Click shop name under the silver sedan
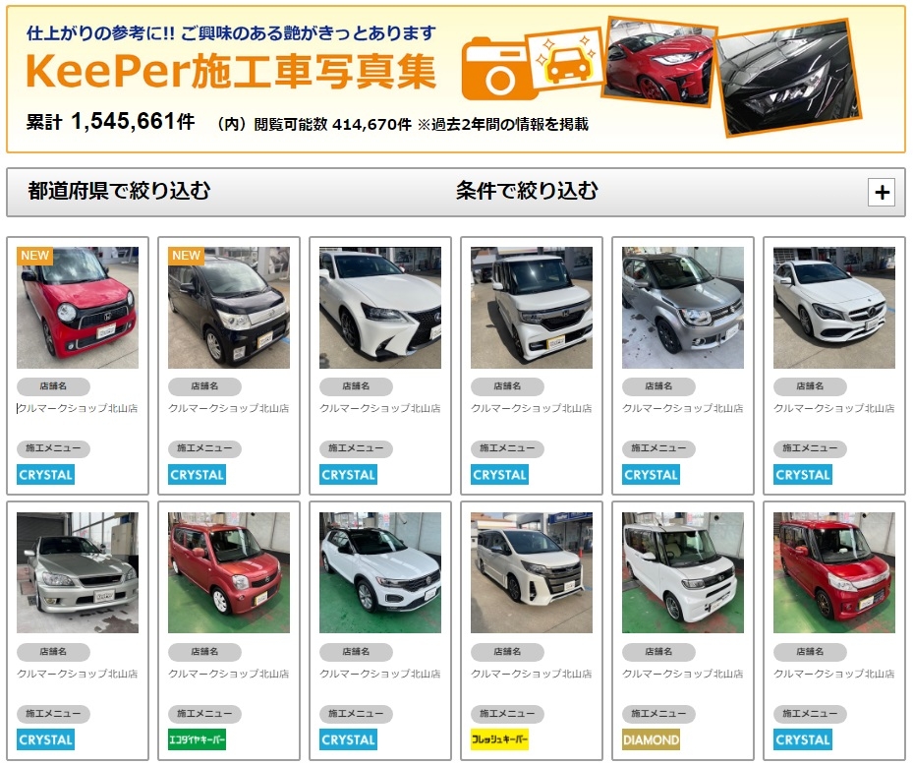This screenshot has width=913, height=765. 78,674
